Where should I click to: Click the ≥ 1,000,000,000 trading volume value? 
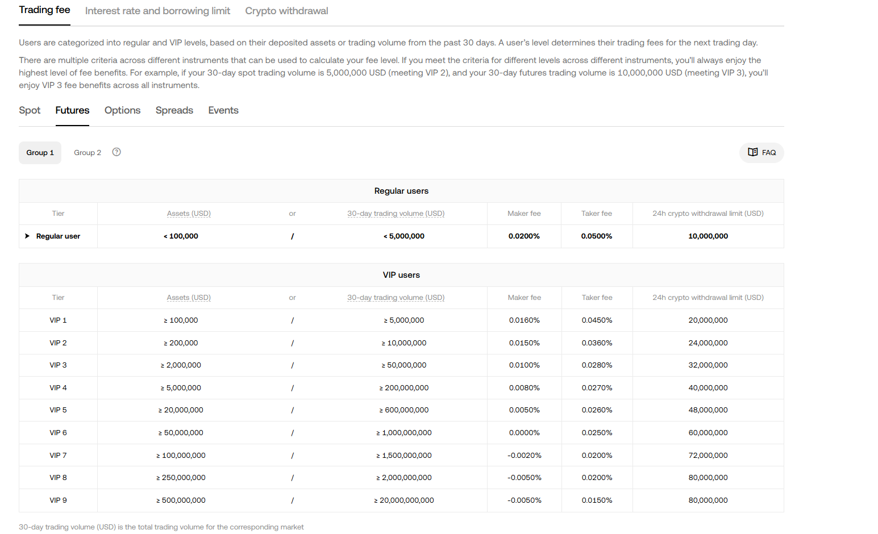point(404,433)
